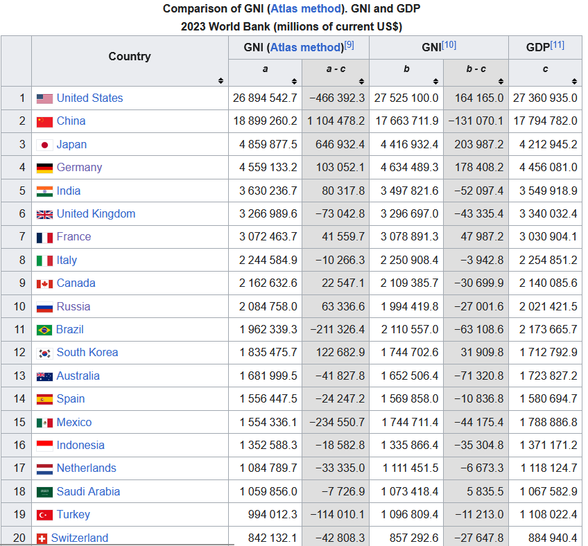
Task: Click the Brazil flag icon
Action: point(44,329)
